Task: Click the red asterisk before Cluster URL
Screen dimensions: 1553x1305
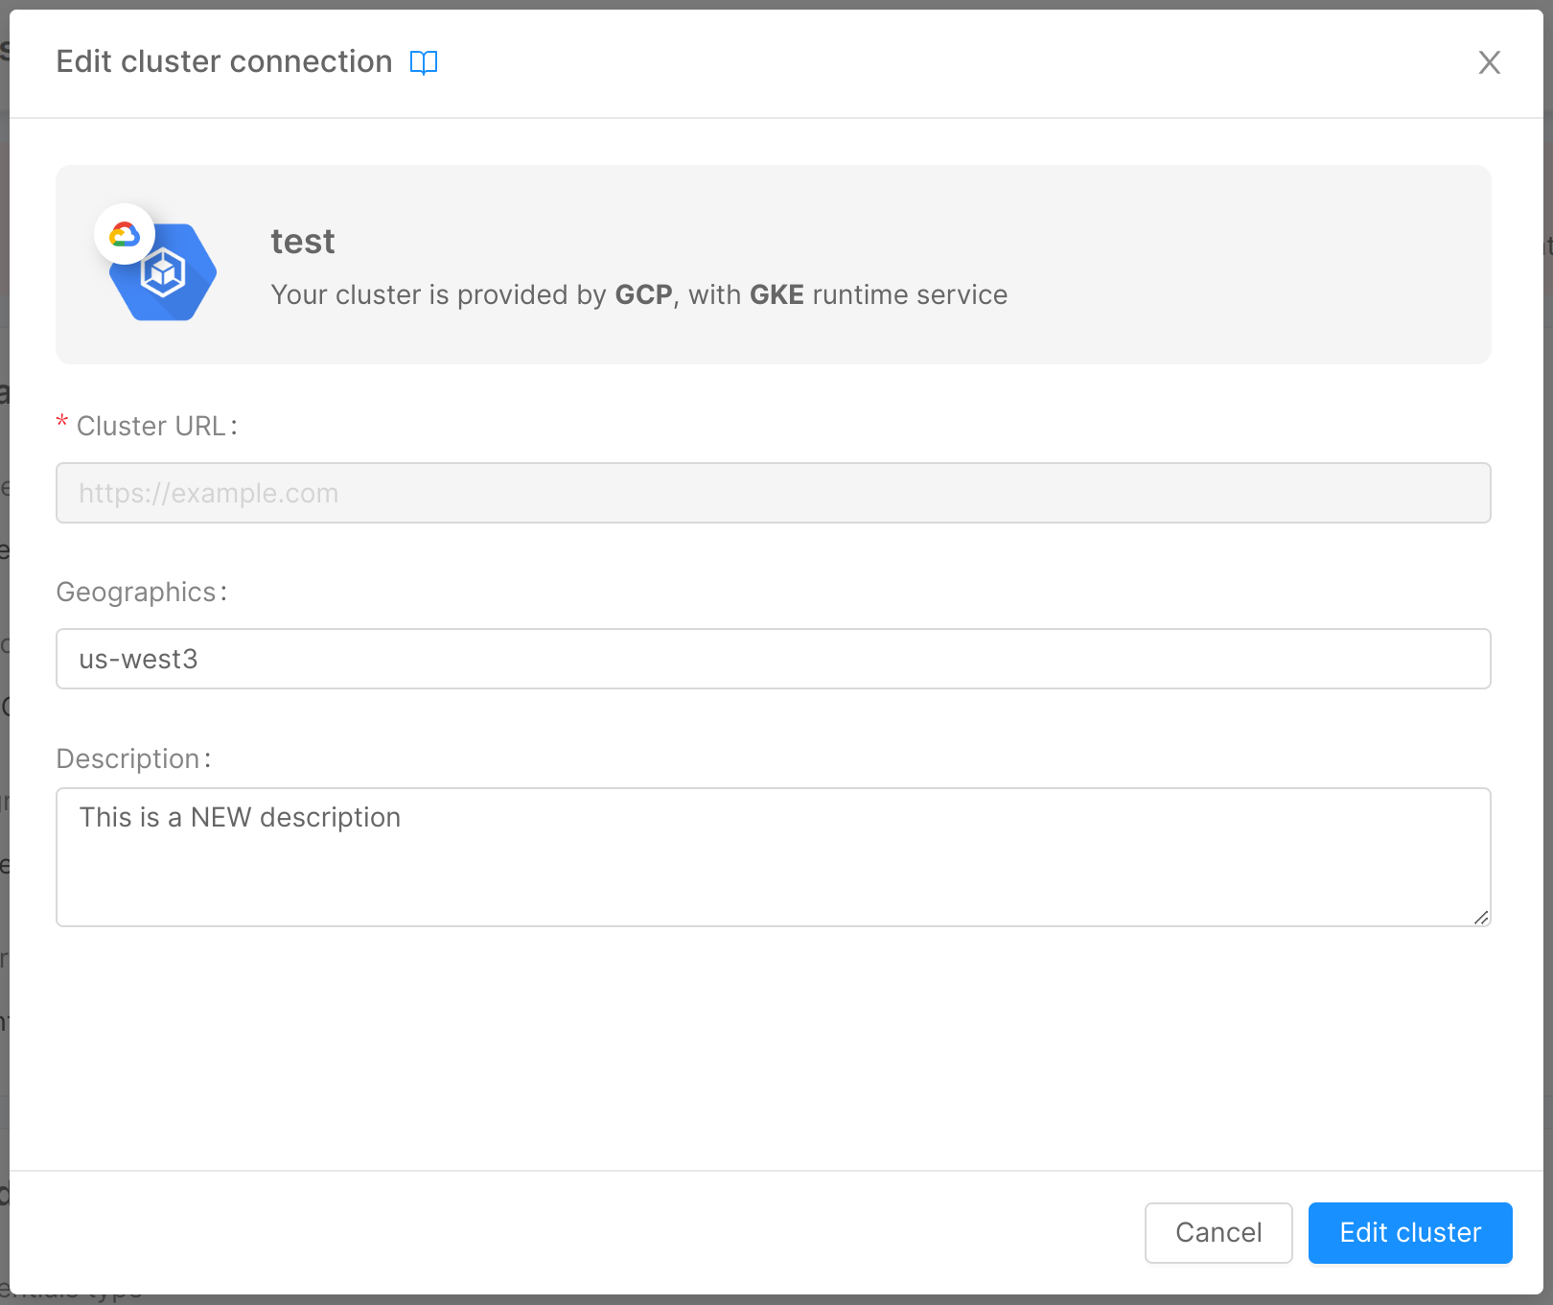Action: point(61,422)
